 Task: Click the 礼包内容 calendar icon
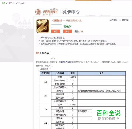(x=37, y=53)
